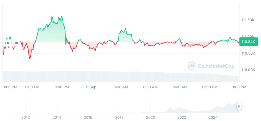Jump to 2012 in the range navigator
The height and width of the screenshot is (121, 261).
click(x=25, y=117)
